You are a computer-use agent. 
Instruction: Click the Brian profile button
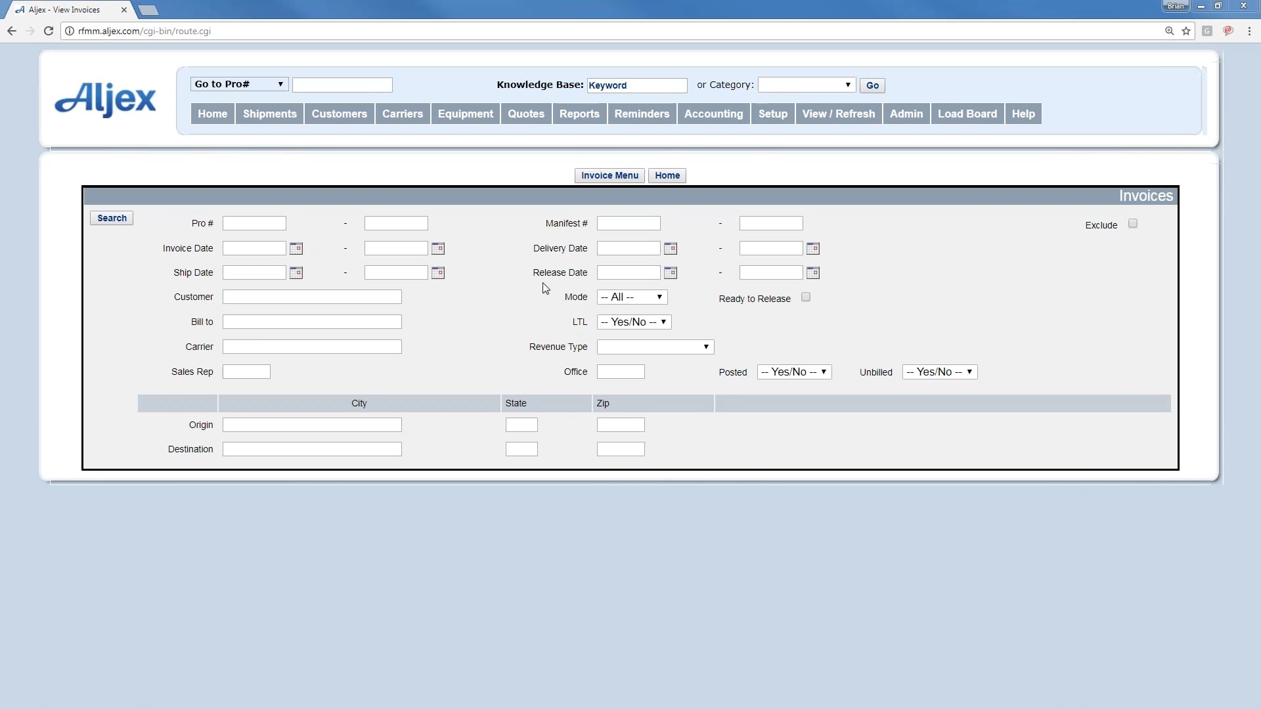coord(1176,6)
